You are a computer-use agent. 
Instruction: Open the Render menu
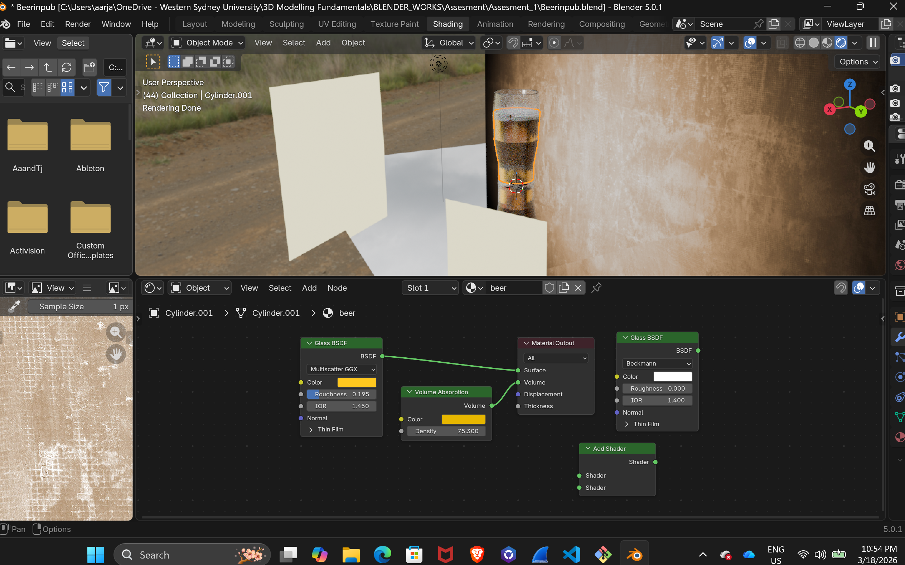tap(78, 24)
